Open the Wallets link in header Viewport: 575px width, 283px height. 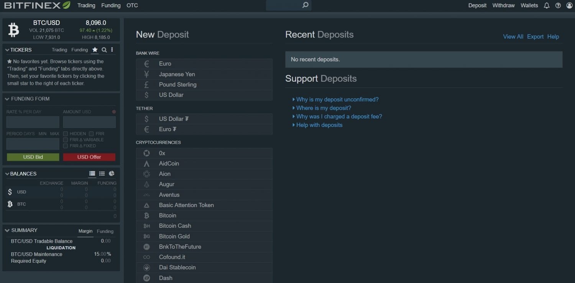(x=529, y=5)
